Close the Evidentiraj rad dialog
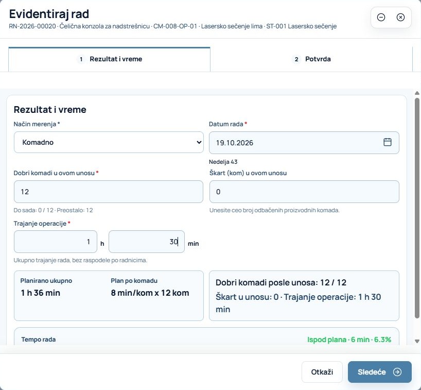Screen dimensions: 421x390 (400, 18)
